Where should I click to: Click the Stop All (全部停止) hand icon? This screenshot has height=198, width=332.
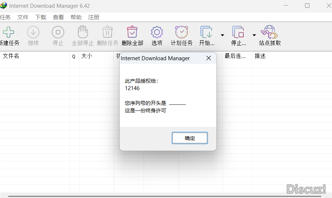(x=82, y=33)
